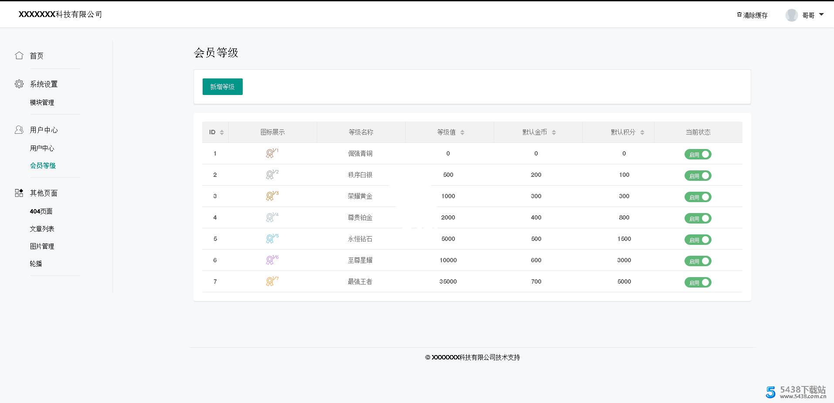Open the 文章列表 sidebar entry
Screen dimensions: 834x403
point(42,228)
